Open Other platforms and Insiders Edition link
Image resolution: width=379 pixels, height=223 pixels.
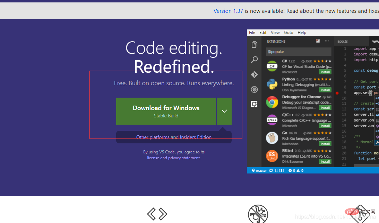174,137
